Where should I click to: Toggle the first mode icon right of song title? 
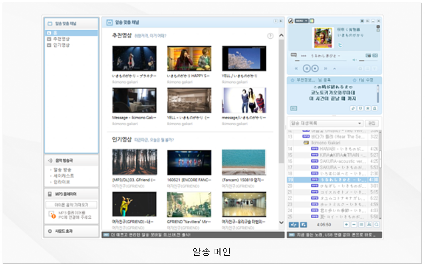368,55
